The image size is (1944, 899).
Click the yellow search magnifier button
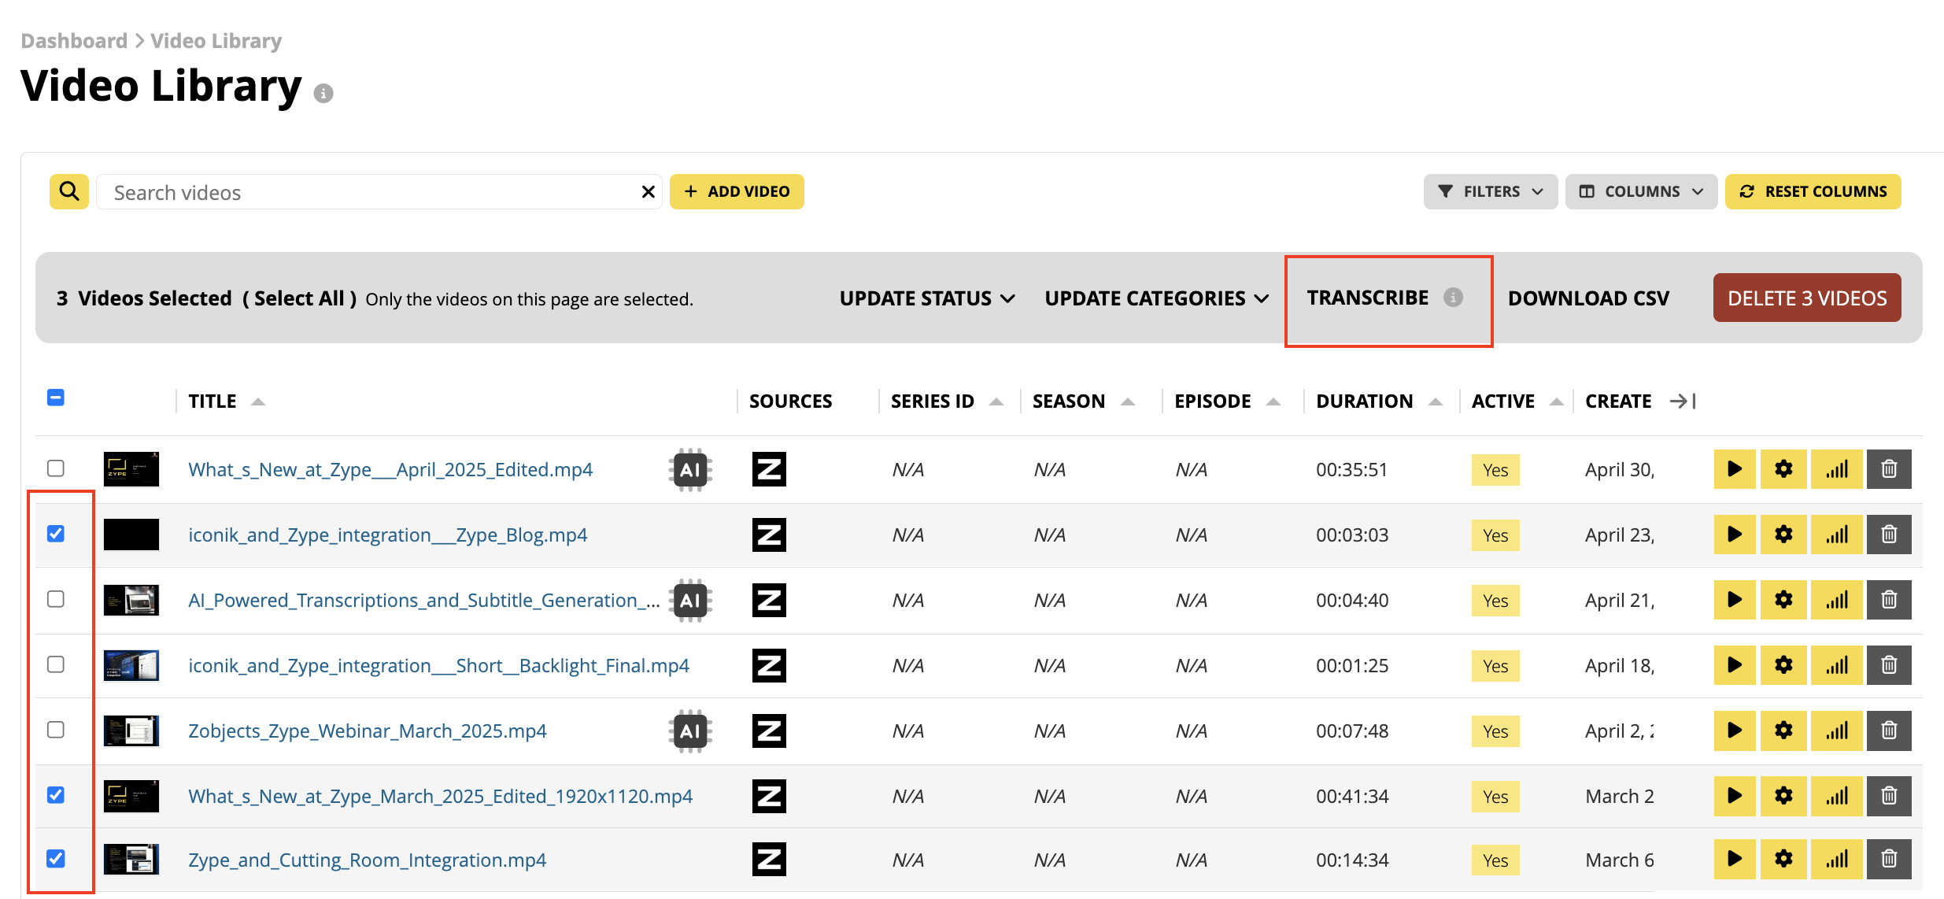(69, 191)
